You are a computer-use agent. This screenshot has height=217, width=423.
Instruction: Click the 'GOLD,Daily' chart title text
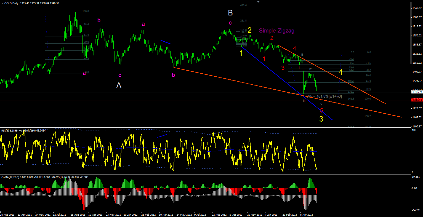coord(11,3)
